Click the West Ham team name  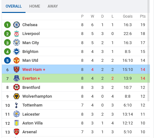pyautogui.click(x=32, y=70)
